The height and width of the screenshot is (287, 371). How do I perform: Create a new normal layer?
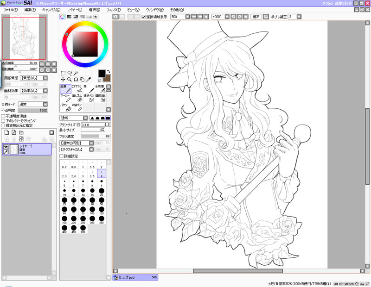click(x=6, y=132)
